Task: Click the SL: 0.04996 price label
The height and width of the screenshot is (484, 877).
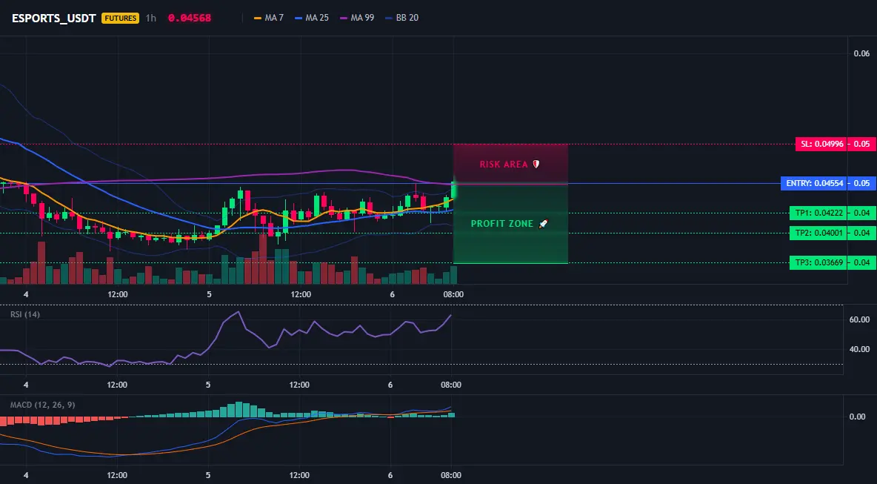Action: pyautogui.click(x=821, y=144)
